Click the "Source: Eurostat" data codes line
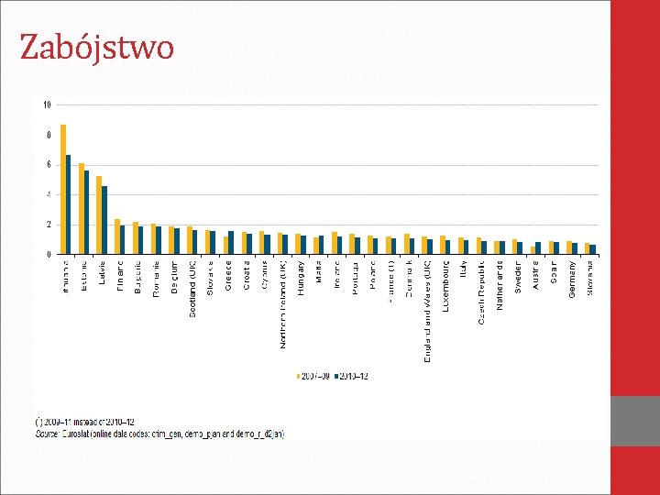The image size is (660, 495). (x=159, y=434)
